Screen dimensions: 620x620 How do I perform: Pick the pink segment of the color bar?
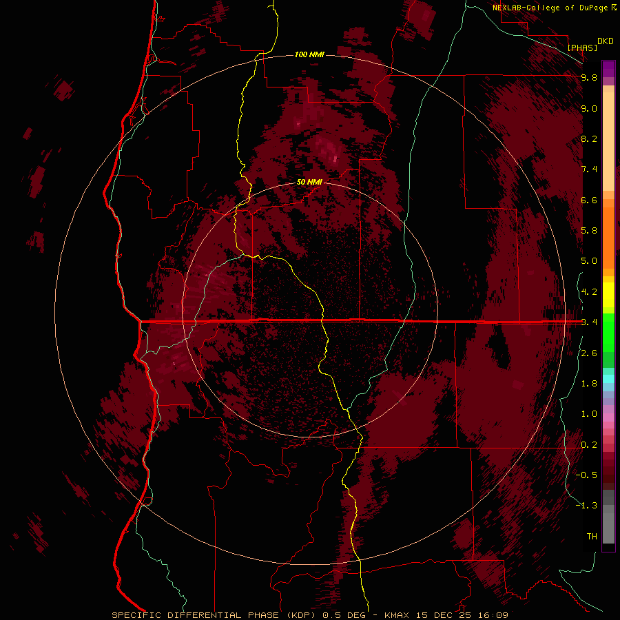click(608, 417)
